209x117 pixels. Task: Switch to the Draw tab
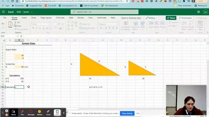tap(34, 18)
